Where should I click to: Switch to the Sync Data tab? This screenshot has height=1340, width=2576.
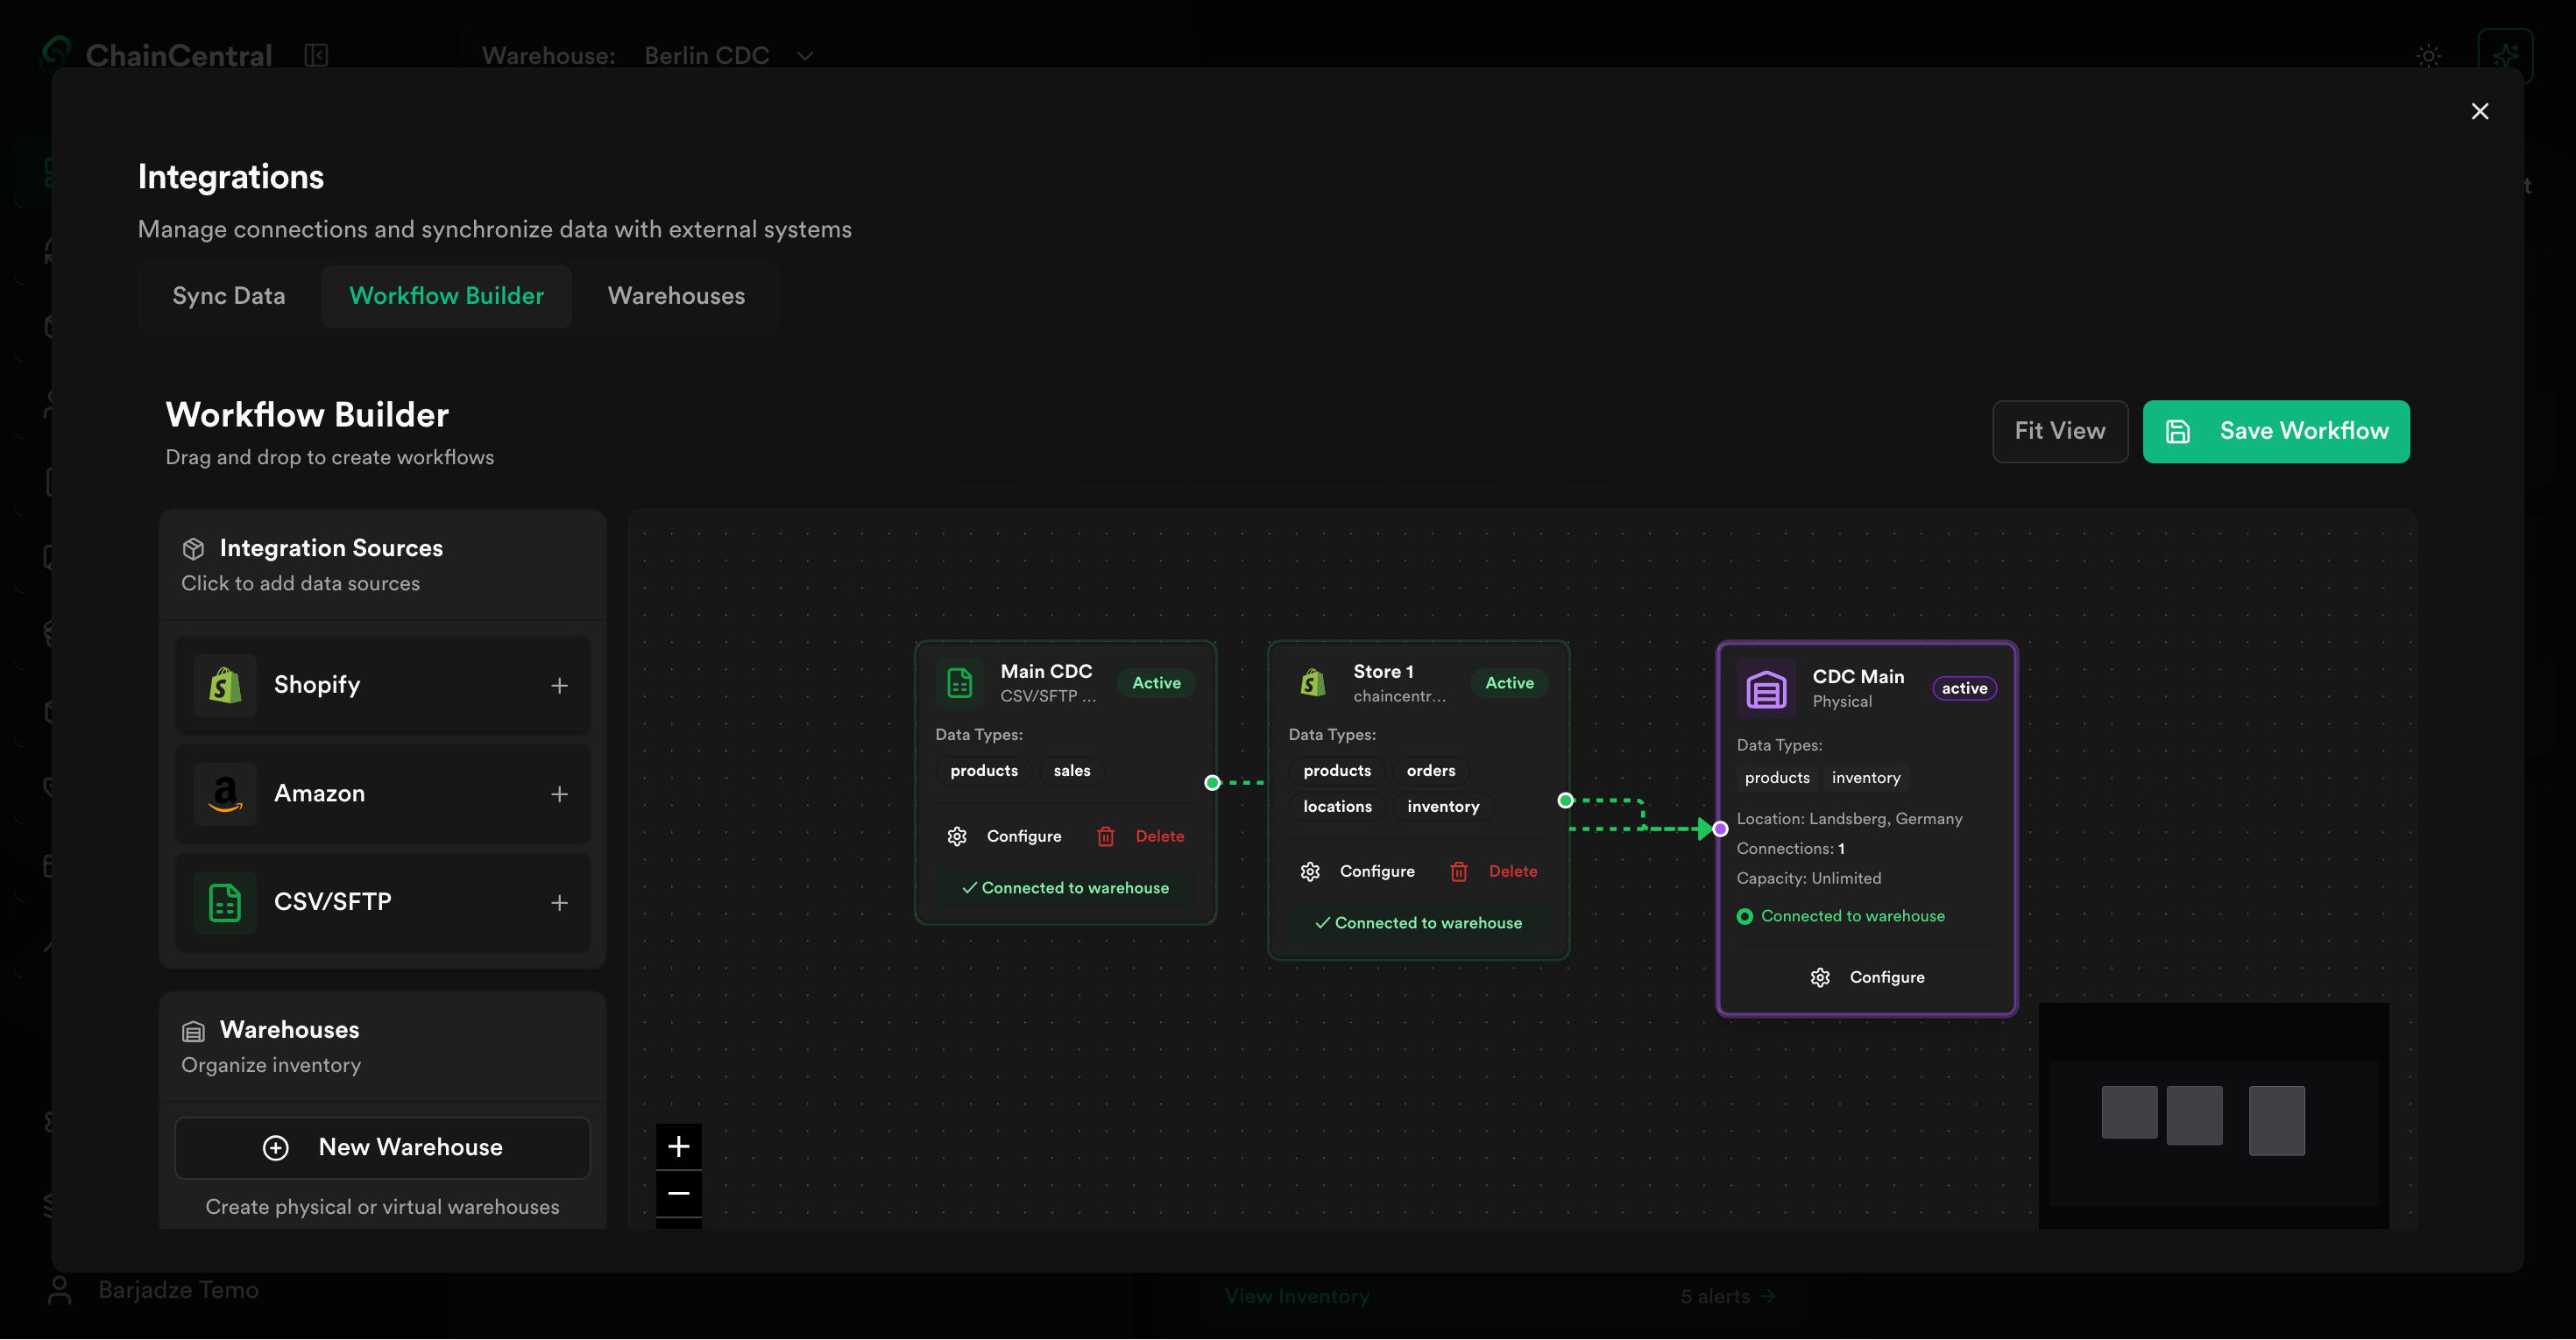point(229,296)
